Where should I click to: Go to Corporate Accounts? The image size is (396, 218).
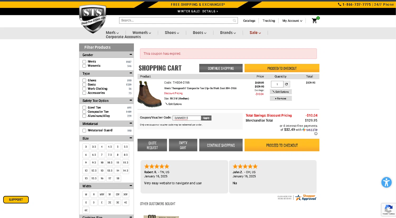click(123, 37)
